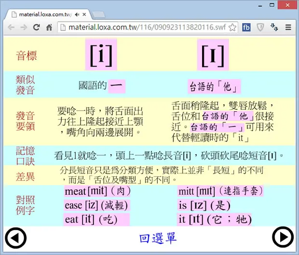Viewport: 299px width, 255px height.
Task: Play the [i] phonetic symbol sound
Action: tap(101, 54)
